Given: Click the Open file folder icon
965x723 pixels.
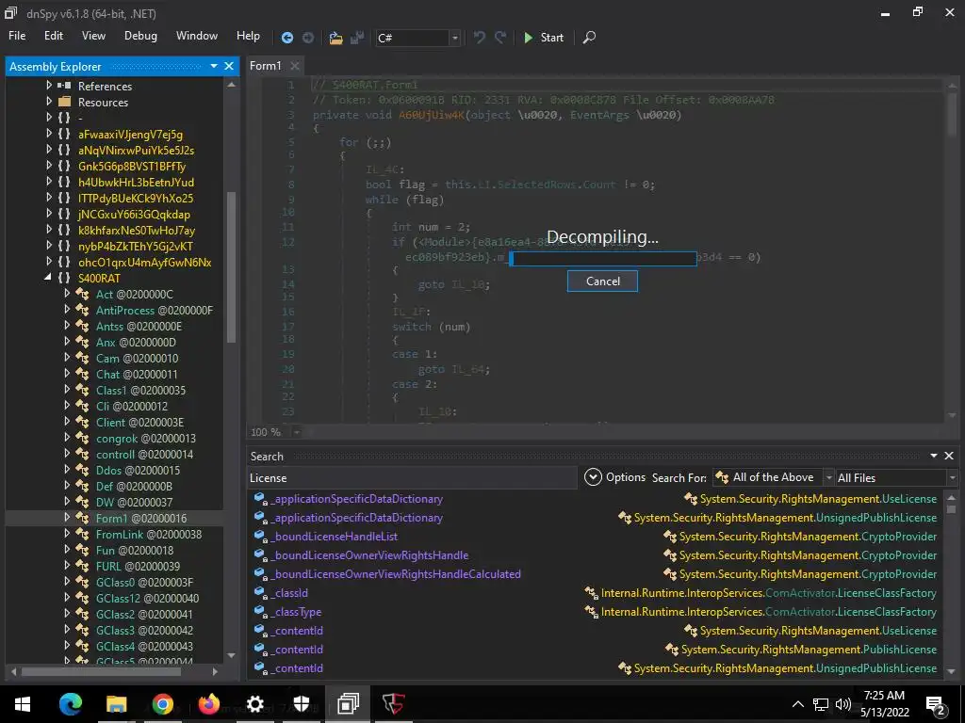Looking at the screenshot, I should coord(335,38).
